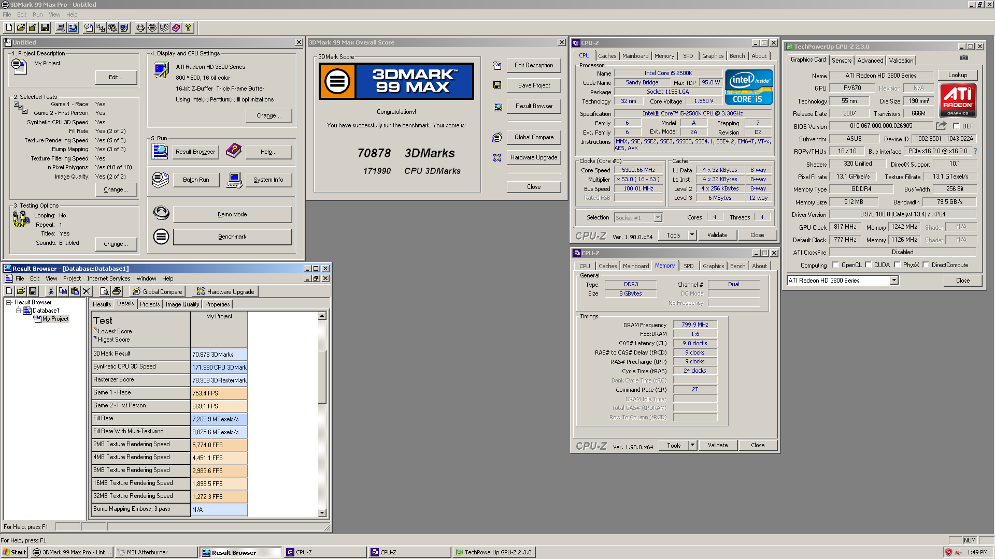The height and width of the screenshot is (559, 995).
Task: Switch to the Caches tab in upper CPU-Z
Action: pos(607,56)
